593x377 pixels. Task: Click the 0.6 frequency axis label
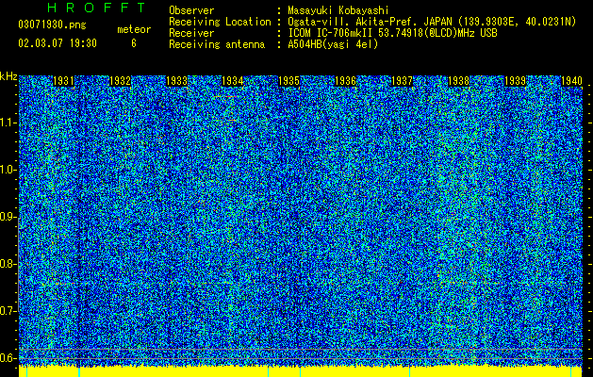pyautogui.click(x=8, y=358)
